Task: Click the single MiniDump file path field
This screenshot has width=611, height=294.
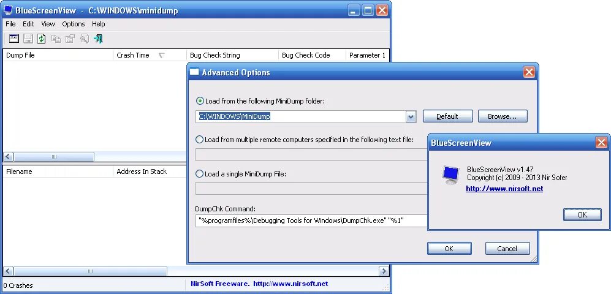Action: 311,189
